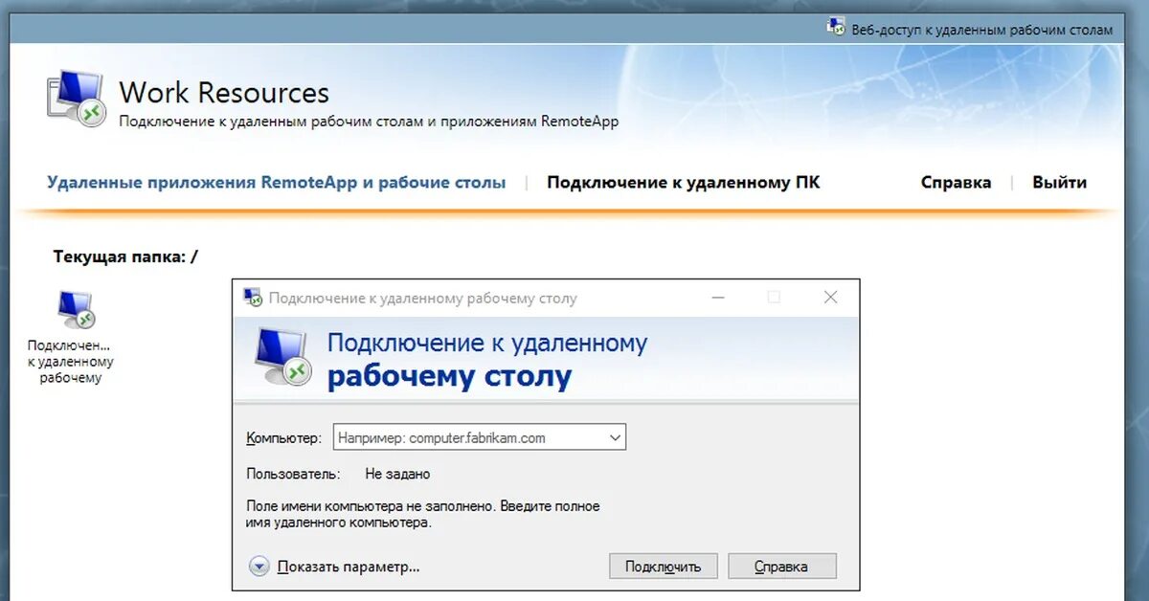Click the Пользователь: Не задано text
This screenshot has height=601, width=1149.
coord(338,474)
